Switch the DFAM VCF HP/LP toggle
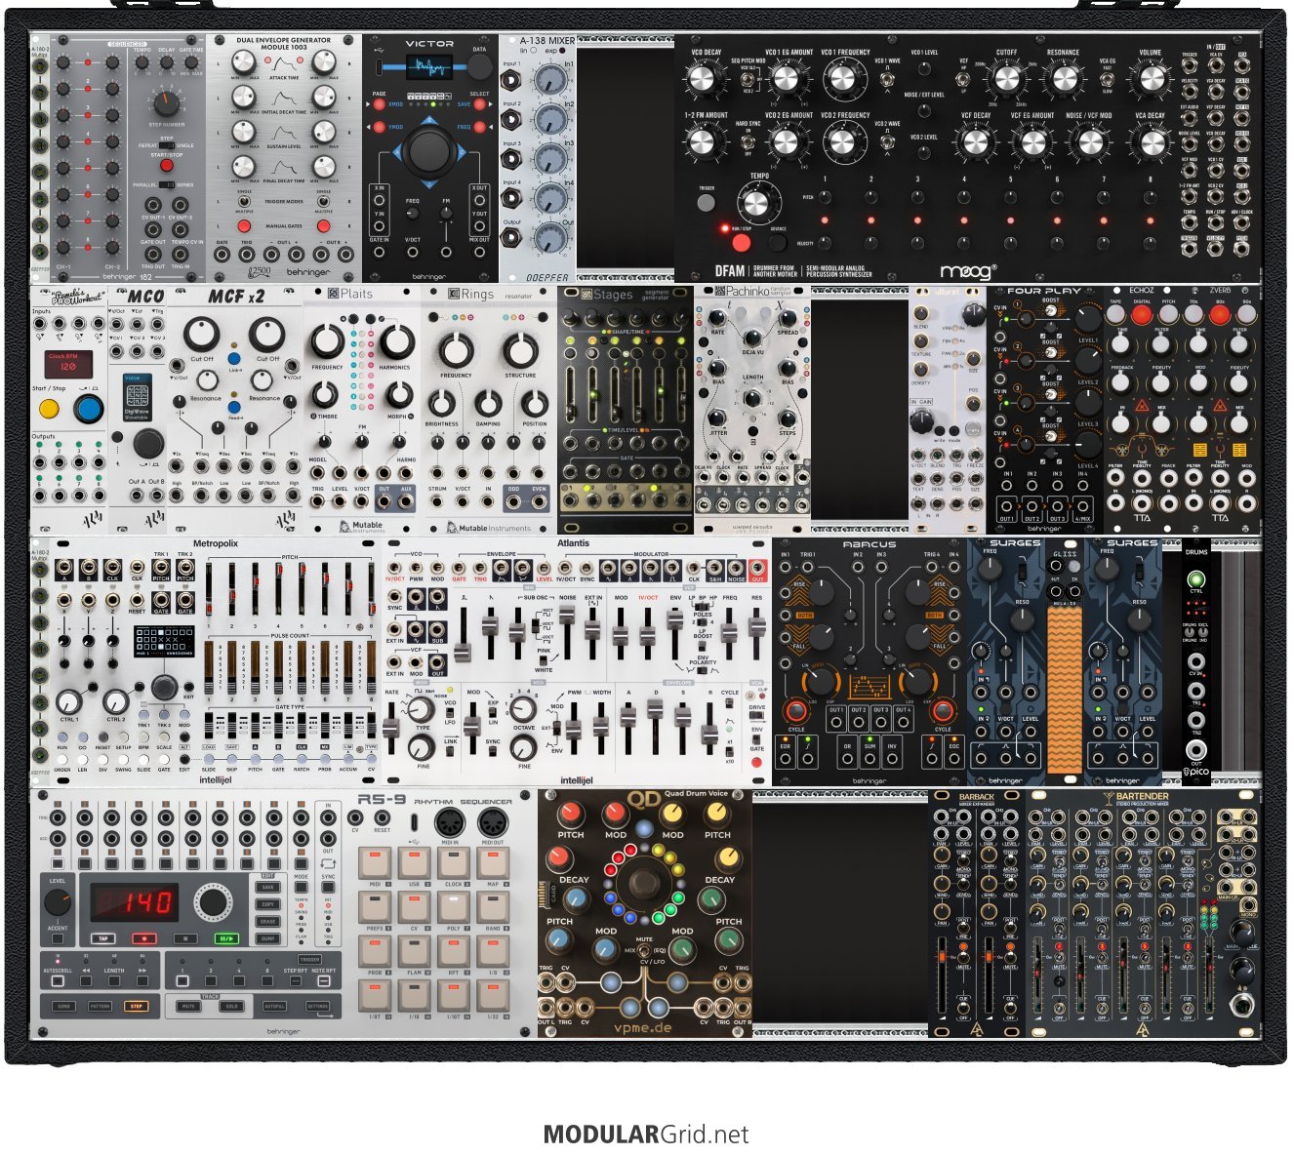The image size is (1294, 1155). point(963,80)
